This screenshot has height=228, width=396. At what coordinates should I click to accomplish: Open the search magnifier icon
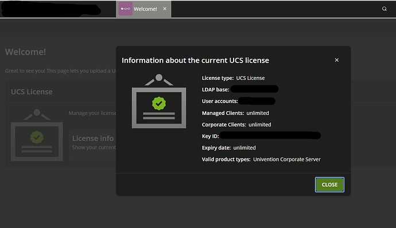point(384,9)
